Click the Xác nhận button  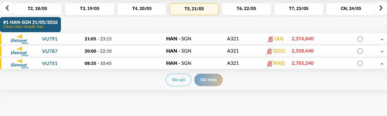click(209, 80)
